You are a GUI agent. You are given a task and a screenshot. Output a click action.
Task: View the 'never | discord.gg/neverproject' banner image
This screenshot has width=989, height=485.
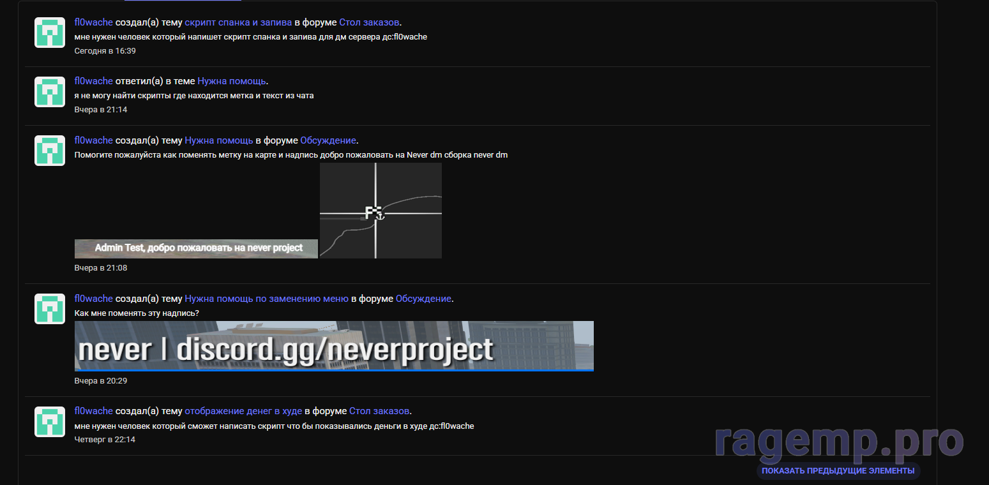click(334, 346)
